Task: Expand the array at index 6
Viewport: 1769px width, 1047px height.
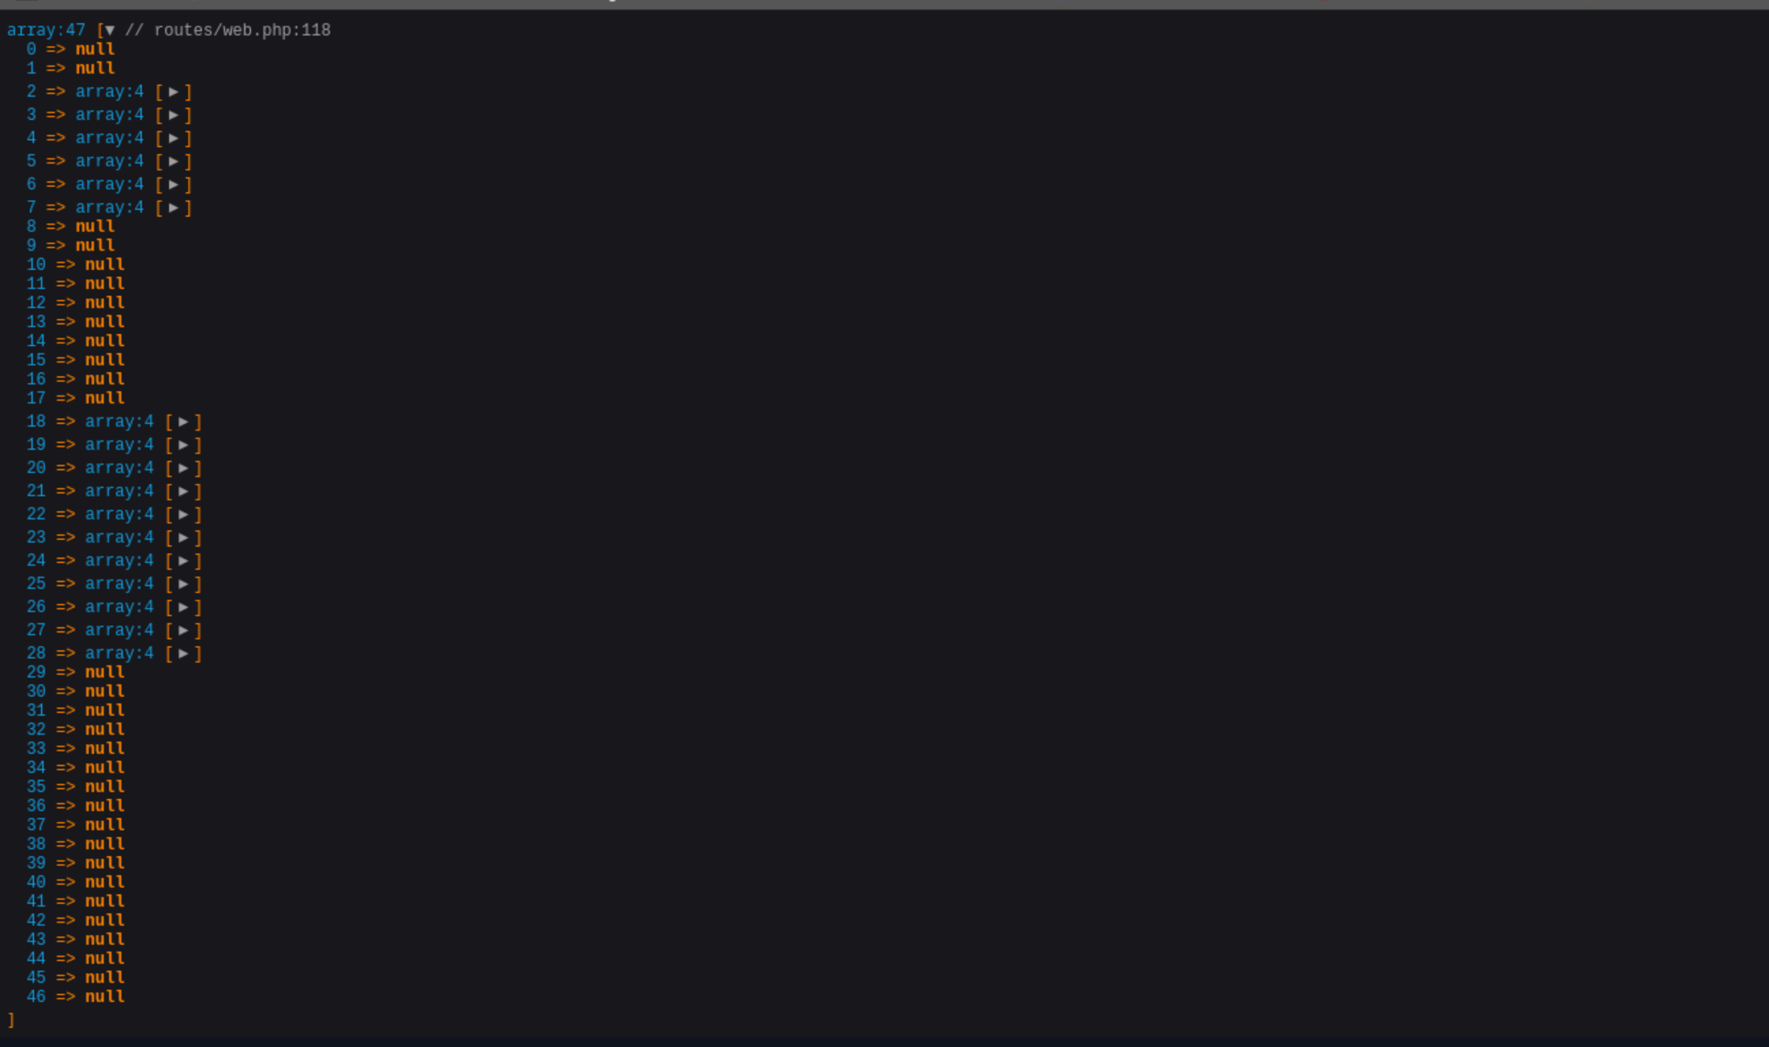Action: click(x=174, y=185)
